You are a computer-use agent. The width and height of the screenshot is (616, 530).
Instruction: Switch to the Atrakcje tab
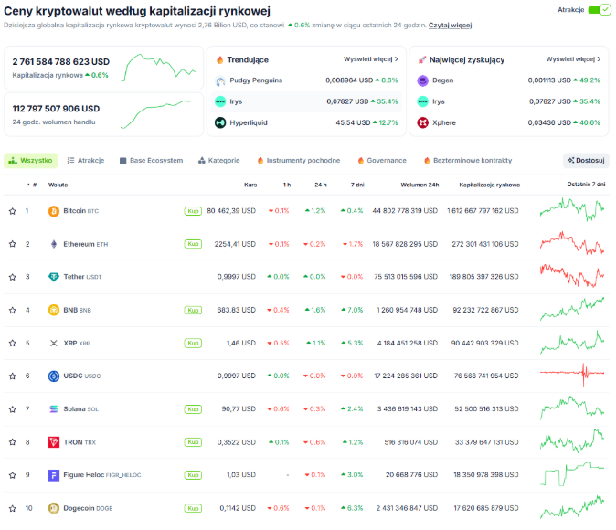(86, 160)
